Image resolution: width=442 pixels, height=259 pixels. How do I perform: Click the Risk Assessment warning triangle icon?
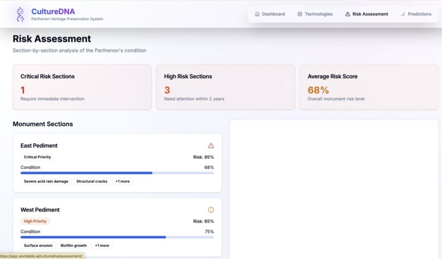[x=347, y=14]
